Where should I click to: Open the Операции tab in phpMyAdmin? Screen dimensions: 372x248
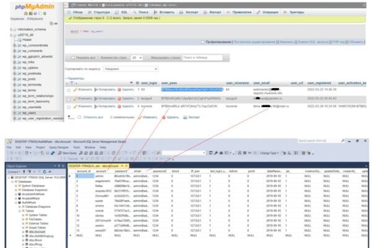[x=267, y=12]
